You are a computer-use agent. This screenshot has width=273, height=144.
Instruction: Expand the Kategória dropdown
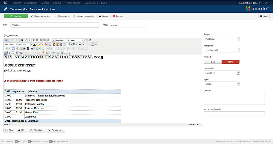(221, 50)
